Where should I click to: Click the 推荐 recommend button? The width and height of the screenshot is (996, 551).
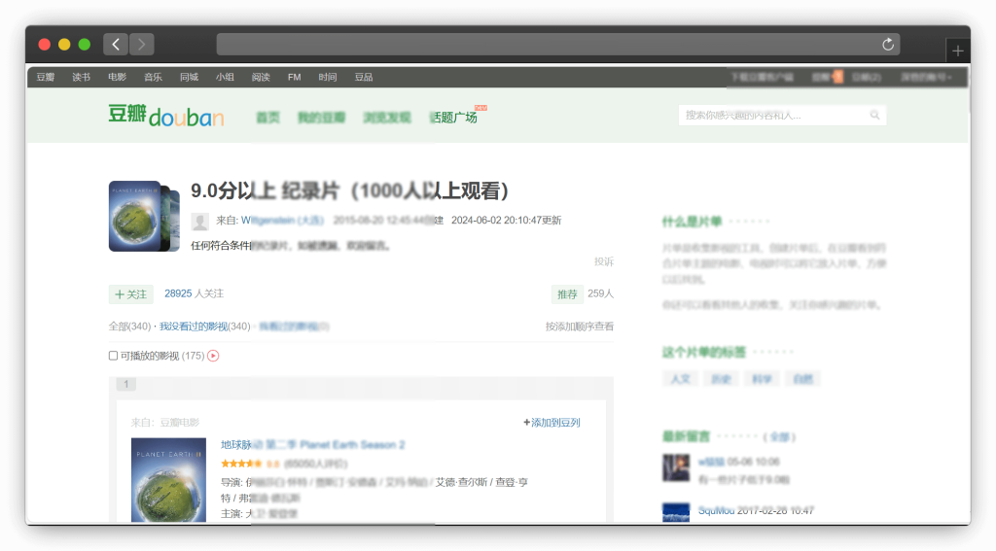click(x=567, y=293)
